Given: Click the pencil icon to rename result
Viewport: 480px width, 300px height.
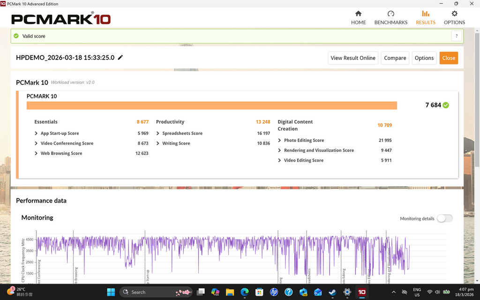Looking at the screenshot, I should tap(120, 58).
